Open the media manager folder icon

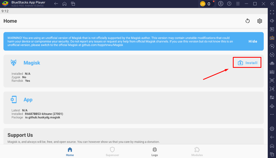tap(272, 97)
